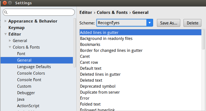The width and height of the screenshot is (206, 111).
Task: Open the Scheme dropdown arrow
Action: tap(150, 23)
